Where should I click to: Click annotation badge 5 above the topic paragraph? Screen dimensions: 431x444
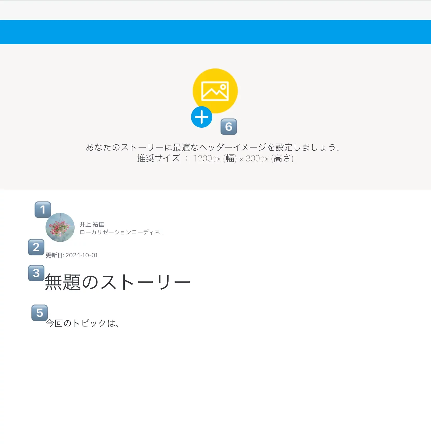pyautogui.click(x=39, y=313)
